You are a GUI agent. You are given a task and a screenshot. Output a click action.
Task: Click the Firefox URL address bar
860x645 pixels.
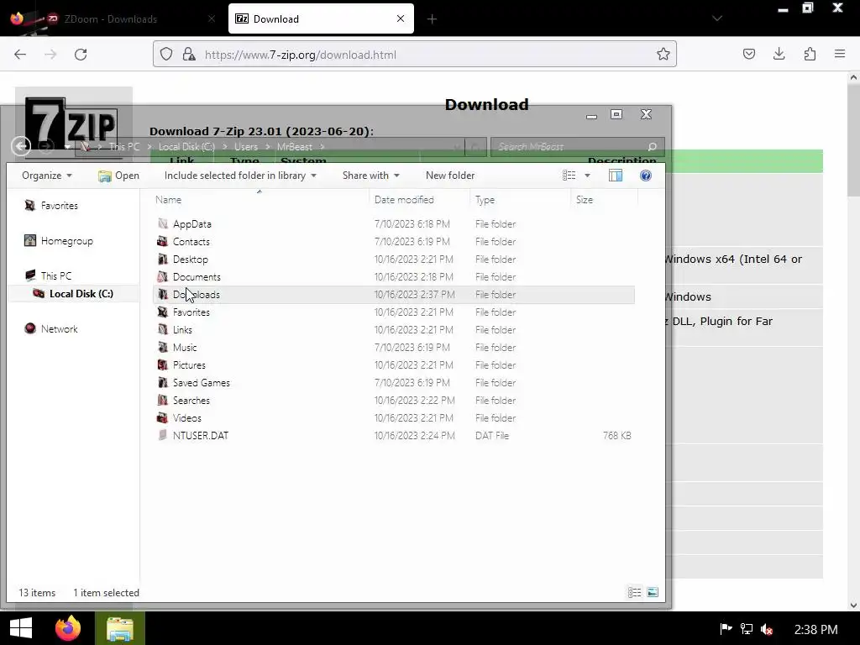[x=414, y=55]
